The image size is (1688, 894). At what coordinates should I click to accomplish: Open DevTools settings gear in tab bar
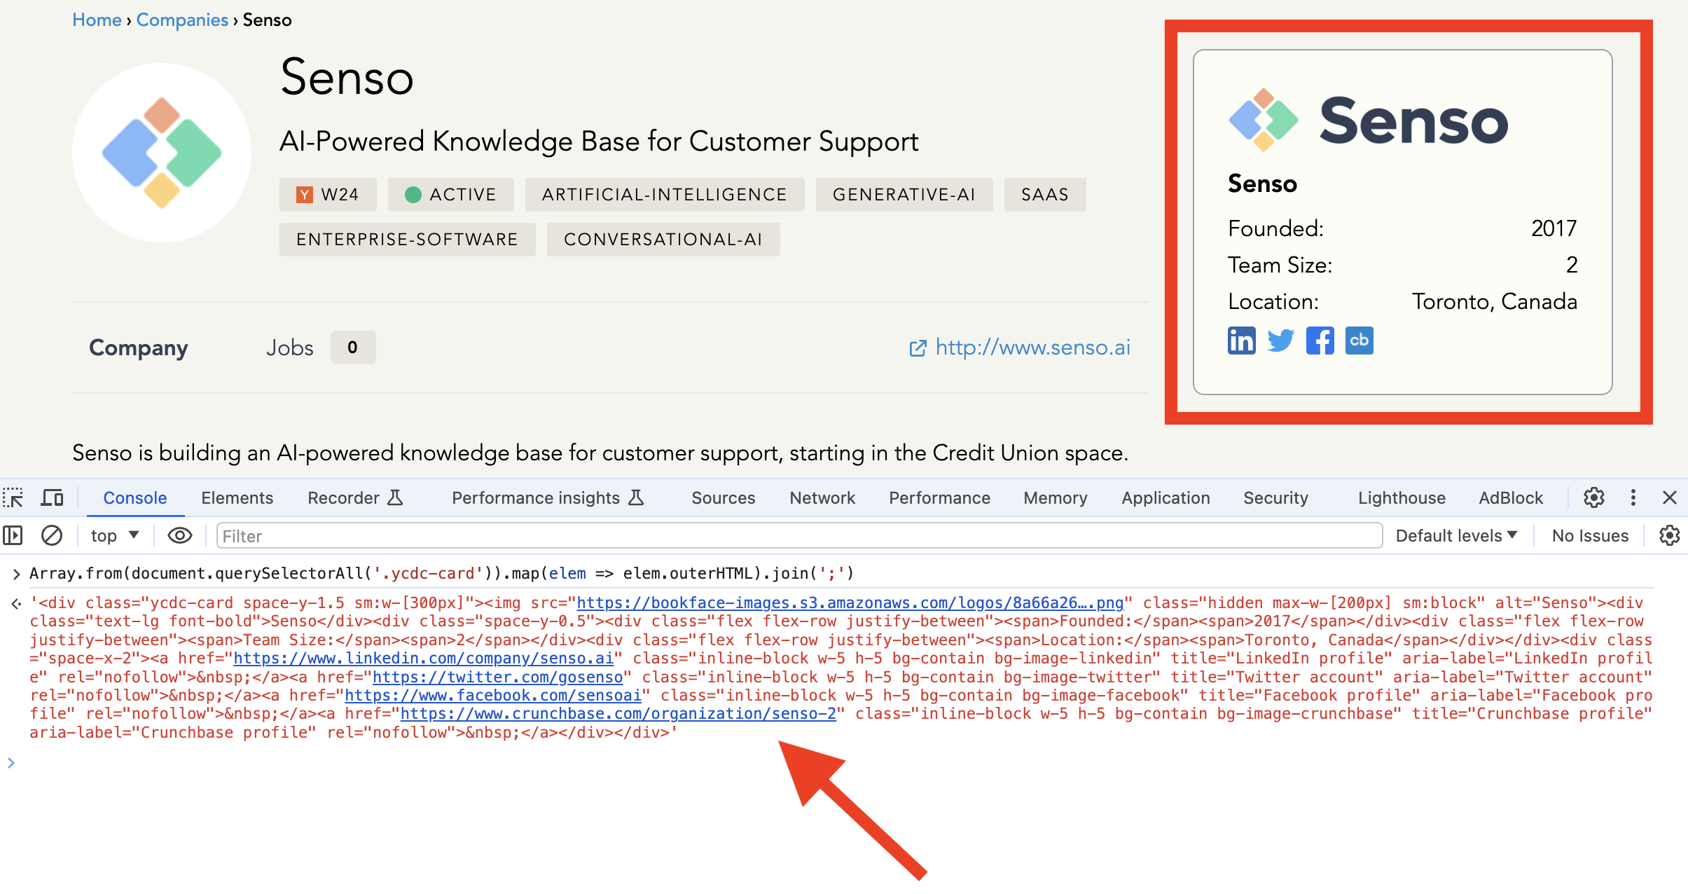tap(1594, 498)
